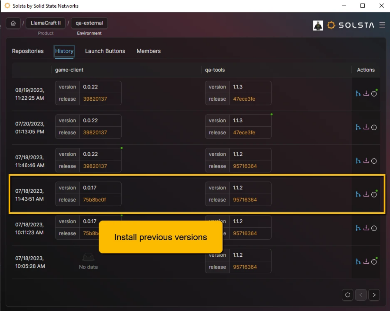
Task: Click the 07/18/2023, 11:46:46 AM timestamp
Action: (30, 161)
